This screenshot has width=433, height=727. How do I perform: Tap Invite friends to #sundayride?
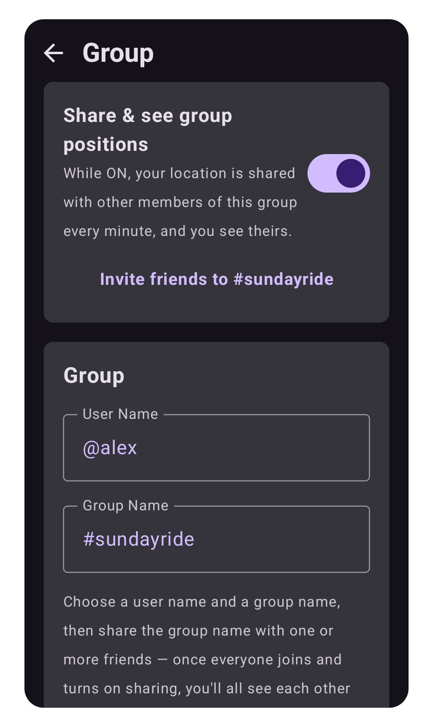[x=216, y=279]
